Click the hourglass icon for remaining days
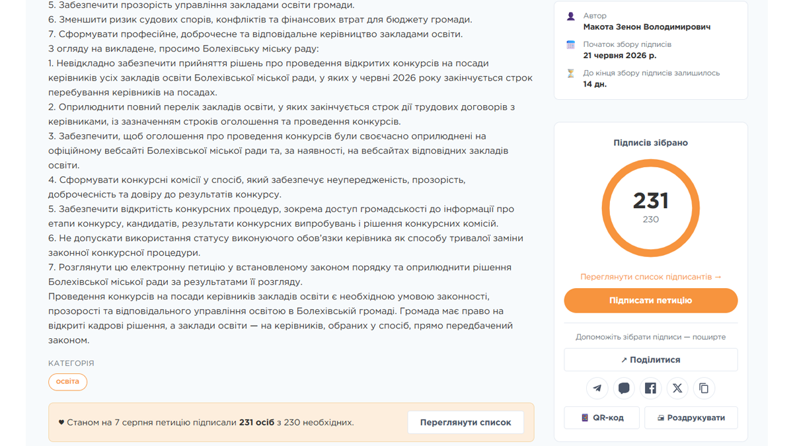The image size is (793, 446). point(571,73)
